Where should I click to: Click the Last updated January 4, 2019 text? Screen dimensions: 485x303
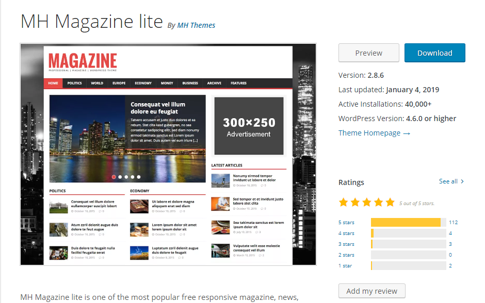(389, 90)
